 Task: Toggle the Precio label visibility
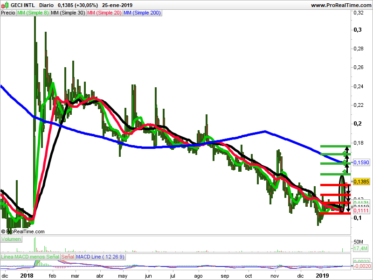click(x=7, y=13)
